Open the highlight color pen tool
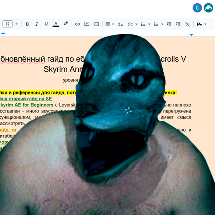The height and width of the screenshot is (215, 215). (66, 23)
